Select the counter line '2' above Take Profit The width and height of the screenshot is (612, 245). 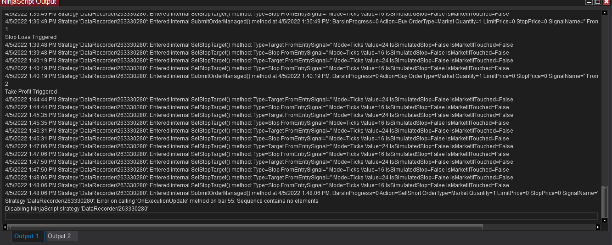pos(6,84)
